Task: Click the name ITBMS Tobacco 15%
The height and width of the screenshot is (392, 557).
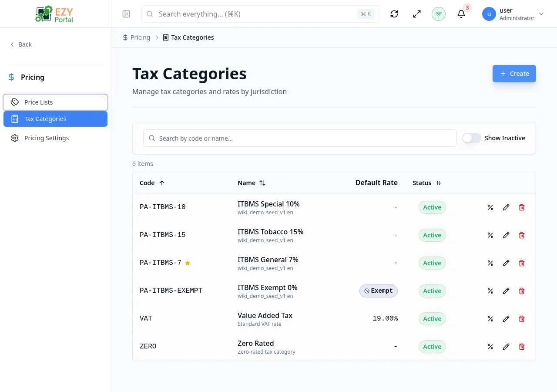Action: pyautogui.click(x=270, y=232)
